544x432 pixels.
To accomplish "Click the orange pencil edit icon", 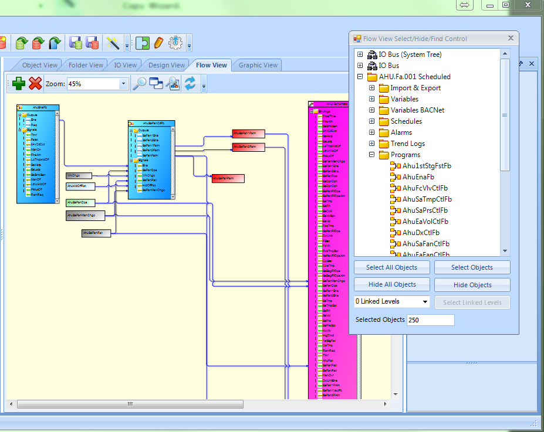I will 158,43.
